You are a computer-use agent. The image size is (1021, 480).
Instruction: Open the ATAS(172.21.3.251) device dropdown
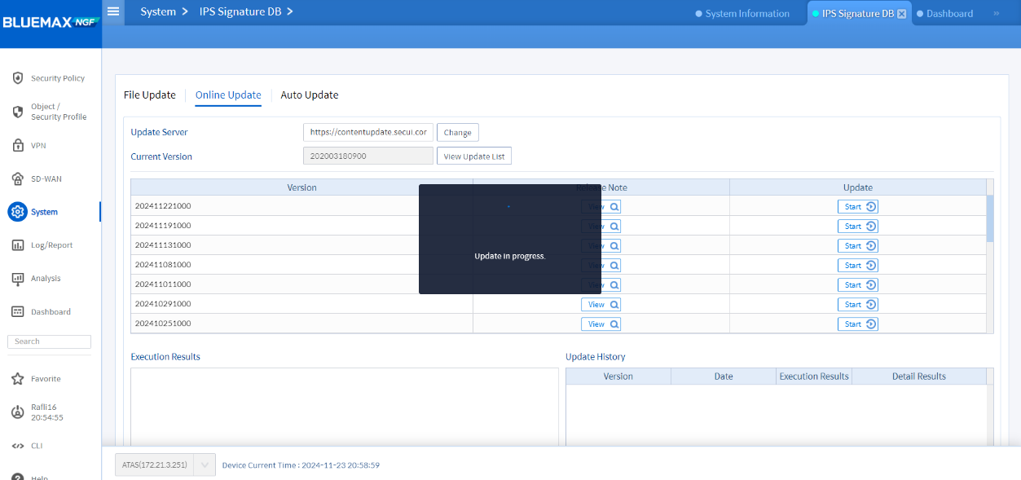165,465
